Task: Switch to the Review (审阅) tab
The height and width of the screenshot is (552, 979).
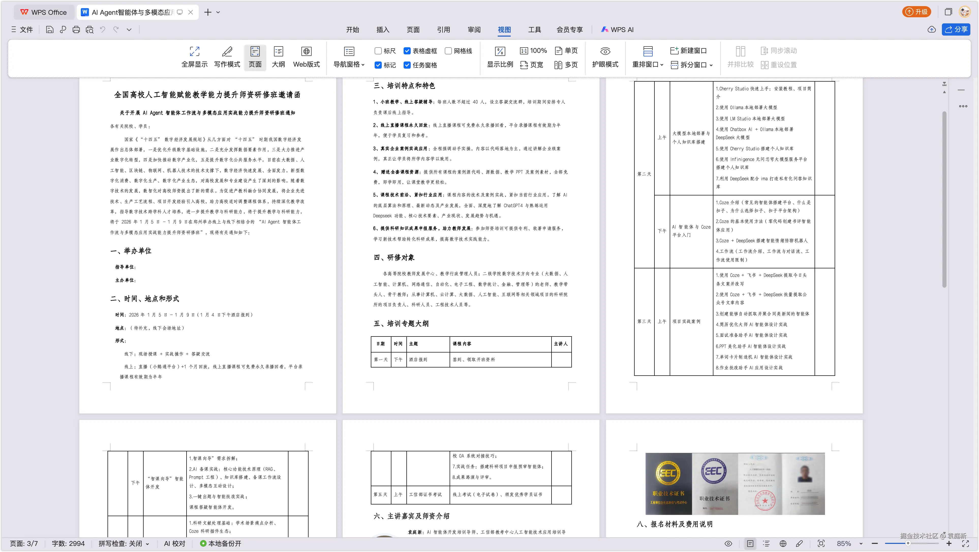Action: tap(474, 30)
